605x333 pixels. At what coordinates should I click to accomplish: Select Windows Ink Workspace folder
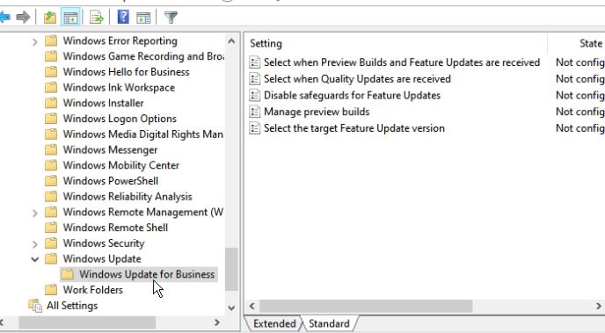(x=119, y=88)
